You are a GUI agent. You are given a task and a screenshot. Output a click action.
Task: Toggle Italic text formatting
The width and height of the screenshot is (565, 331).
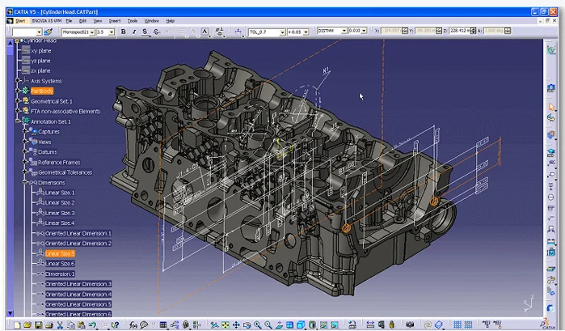point(133,32)
